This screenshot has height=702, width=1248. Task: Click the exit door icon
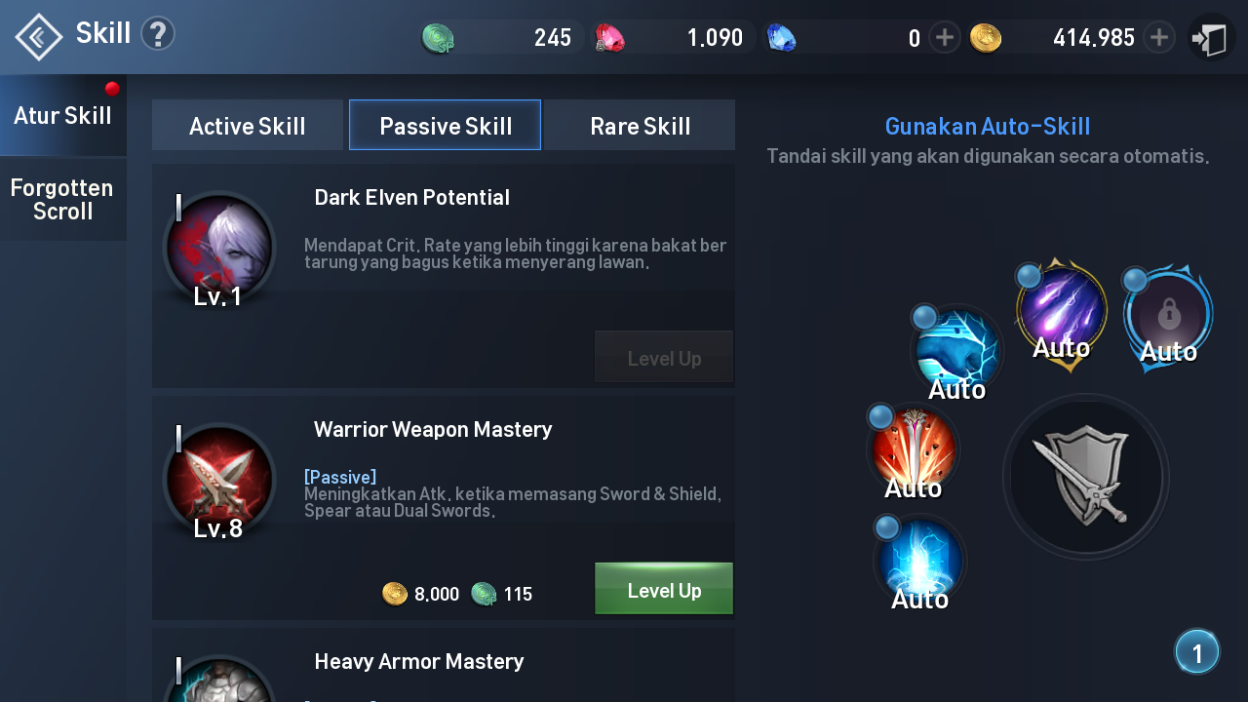pyautogui.click(x=1211, y=38)
